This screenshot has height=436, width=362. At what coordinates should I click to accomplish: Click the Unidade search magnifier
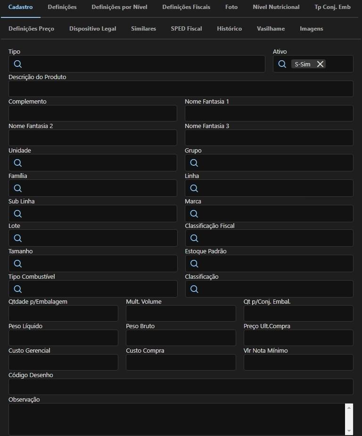click(x=18, y=162)
